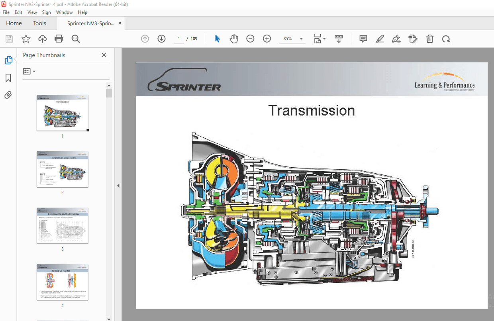Close the Page Thumbnails panel

104,55
